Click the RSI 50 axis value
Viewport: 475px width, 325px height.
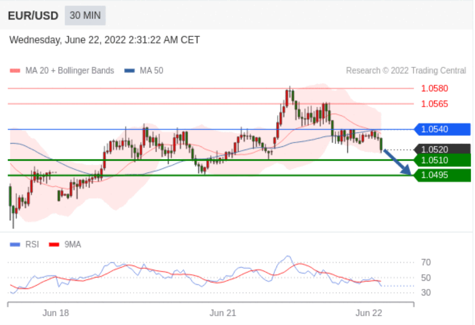(x=426, y=278)
